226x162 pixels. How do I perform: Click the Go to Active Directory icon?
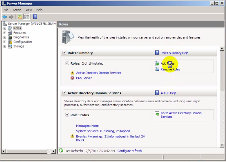pos(157,113)
